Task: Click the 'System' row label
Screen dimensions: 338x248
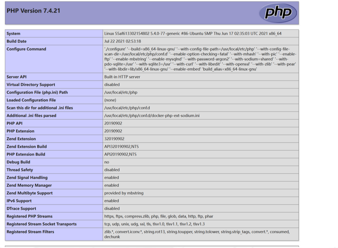Action: click(13, 34)
